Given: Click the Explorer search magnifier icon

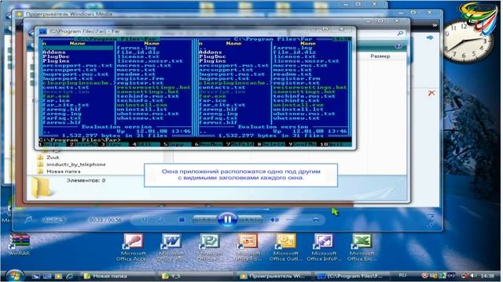Looking at the screenshot, I should click(x=400, y=33).
